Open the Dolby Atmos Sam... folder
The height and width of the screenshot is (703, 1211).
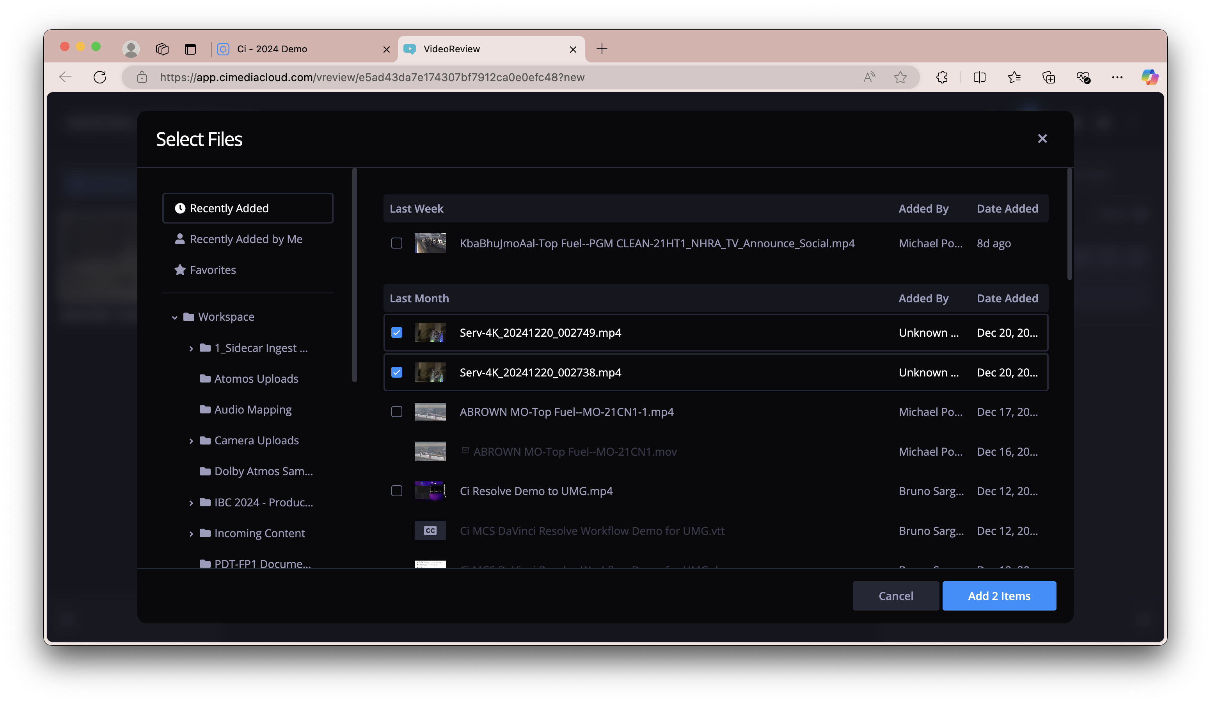coord(256,471)
